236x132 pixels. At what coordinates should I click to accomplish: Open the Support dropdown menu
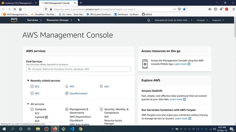[x=218, y=20]
